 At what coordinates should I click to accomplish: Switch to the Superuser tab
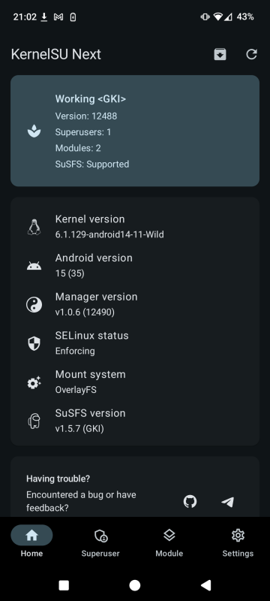[100, 543]
